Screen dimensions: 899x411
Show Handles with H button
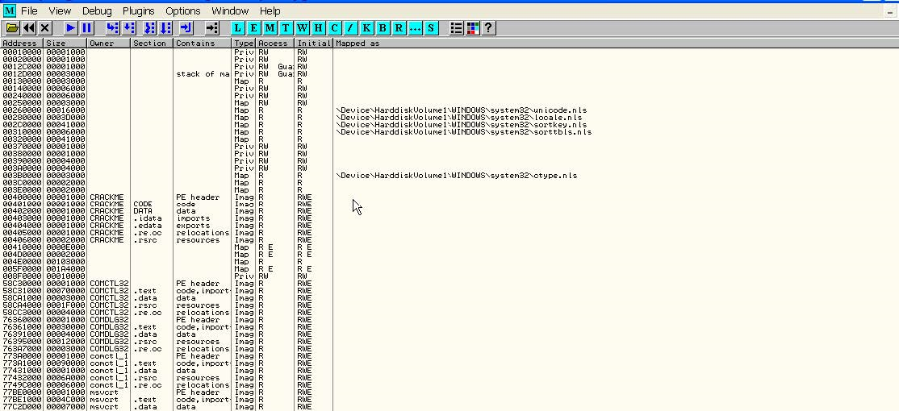pos(318,28)
